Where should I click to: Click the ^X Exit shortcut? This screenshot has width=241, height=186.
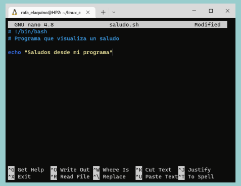[19, 176]
